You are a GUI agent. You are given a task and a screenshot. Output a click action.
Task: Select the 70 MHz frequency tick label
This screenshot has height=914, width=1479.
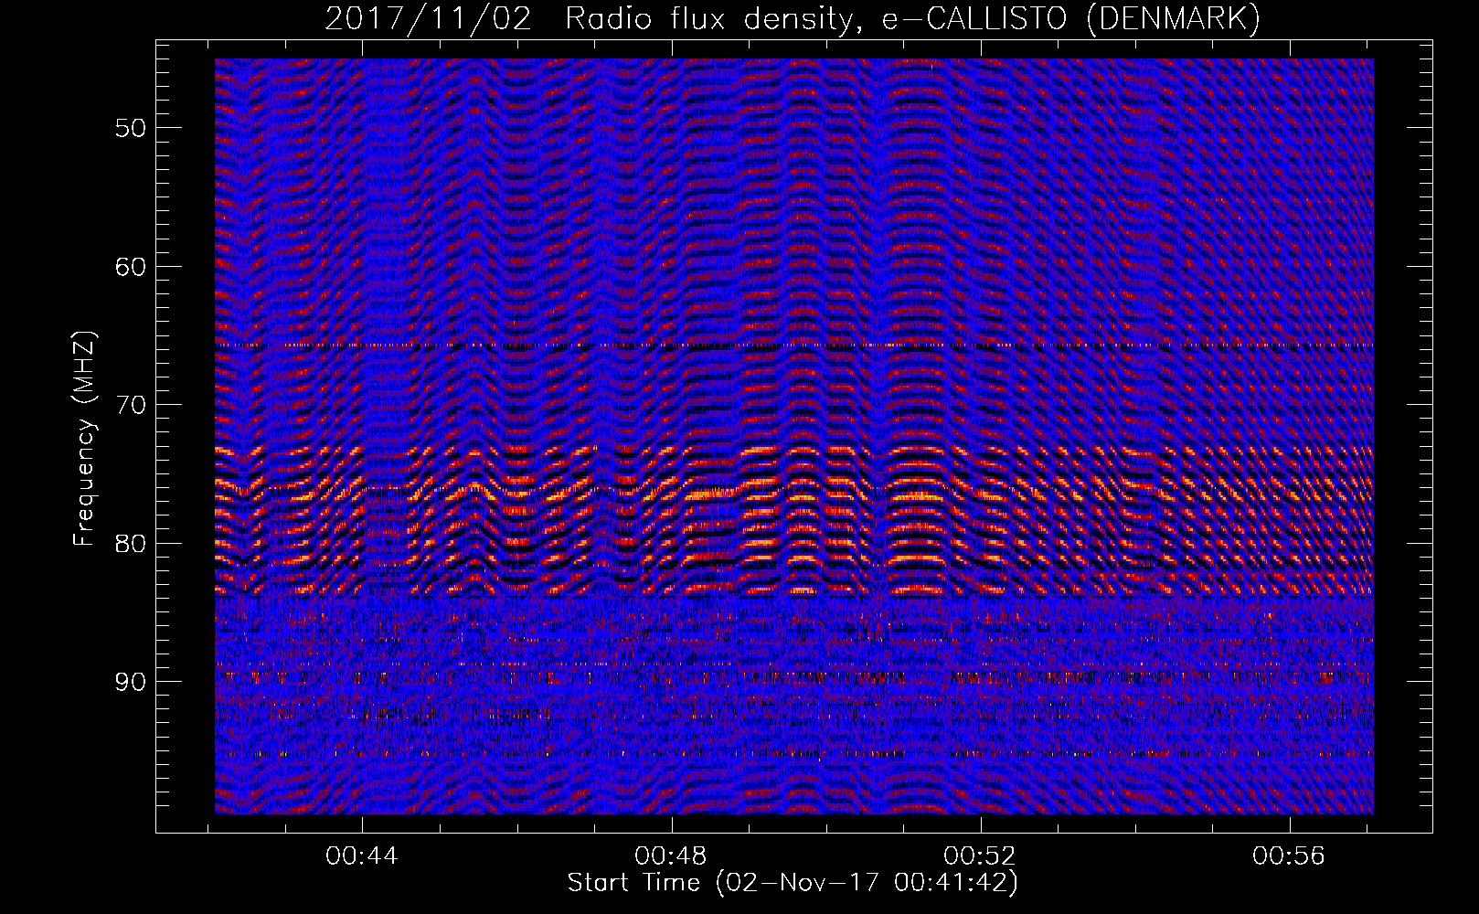tap(131, 405)
